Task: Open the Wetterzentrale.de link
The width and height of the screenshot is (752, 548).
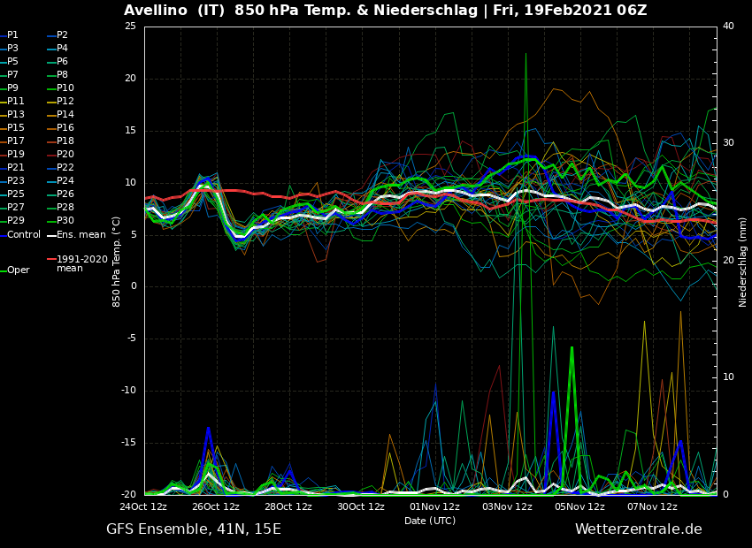Action: [x=638, y=529]
